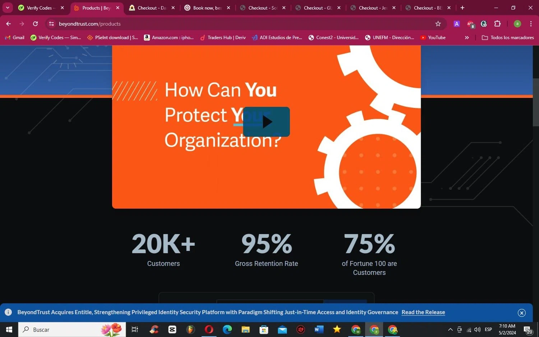
Task: Open Microsoft Edge from the taskbar
Action: (227, 329)
